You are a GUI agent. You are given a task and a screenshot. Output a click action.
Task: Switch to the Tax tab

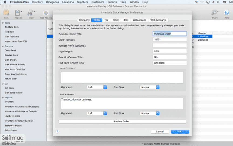coord(107,20)
